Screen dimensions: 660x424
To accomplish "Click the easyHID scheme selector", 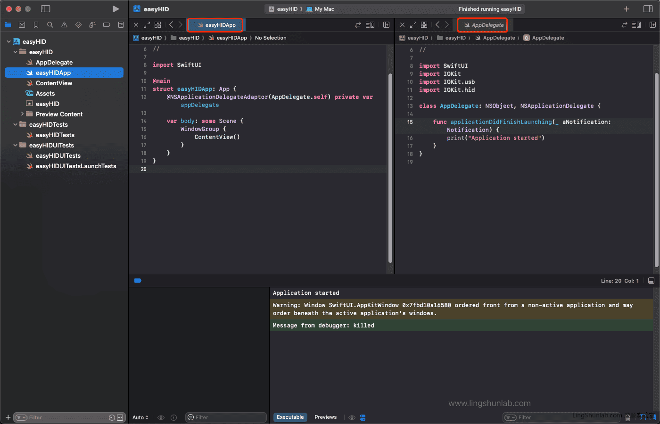I will 283,9.
